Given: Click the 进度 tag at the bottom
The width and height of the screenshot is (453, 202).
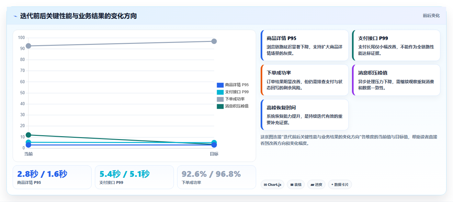Looking at the screenshot, I should (x=316, y=185).
